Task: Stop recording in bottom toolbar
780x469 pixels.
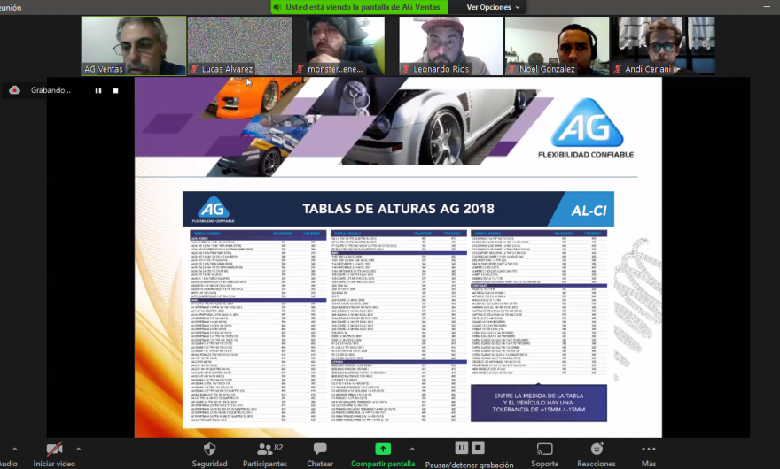Action: [479, 448]
